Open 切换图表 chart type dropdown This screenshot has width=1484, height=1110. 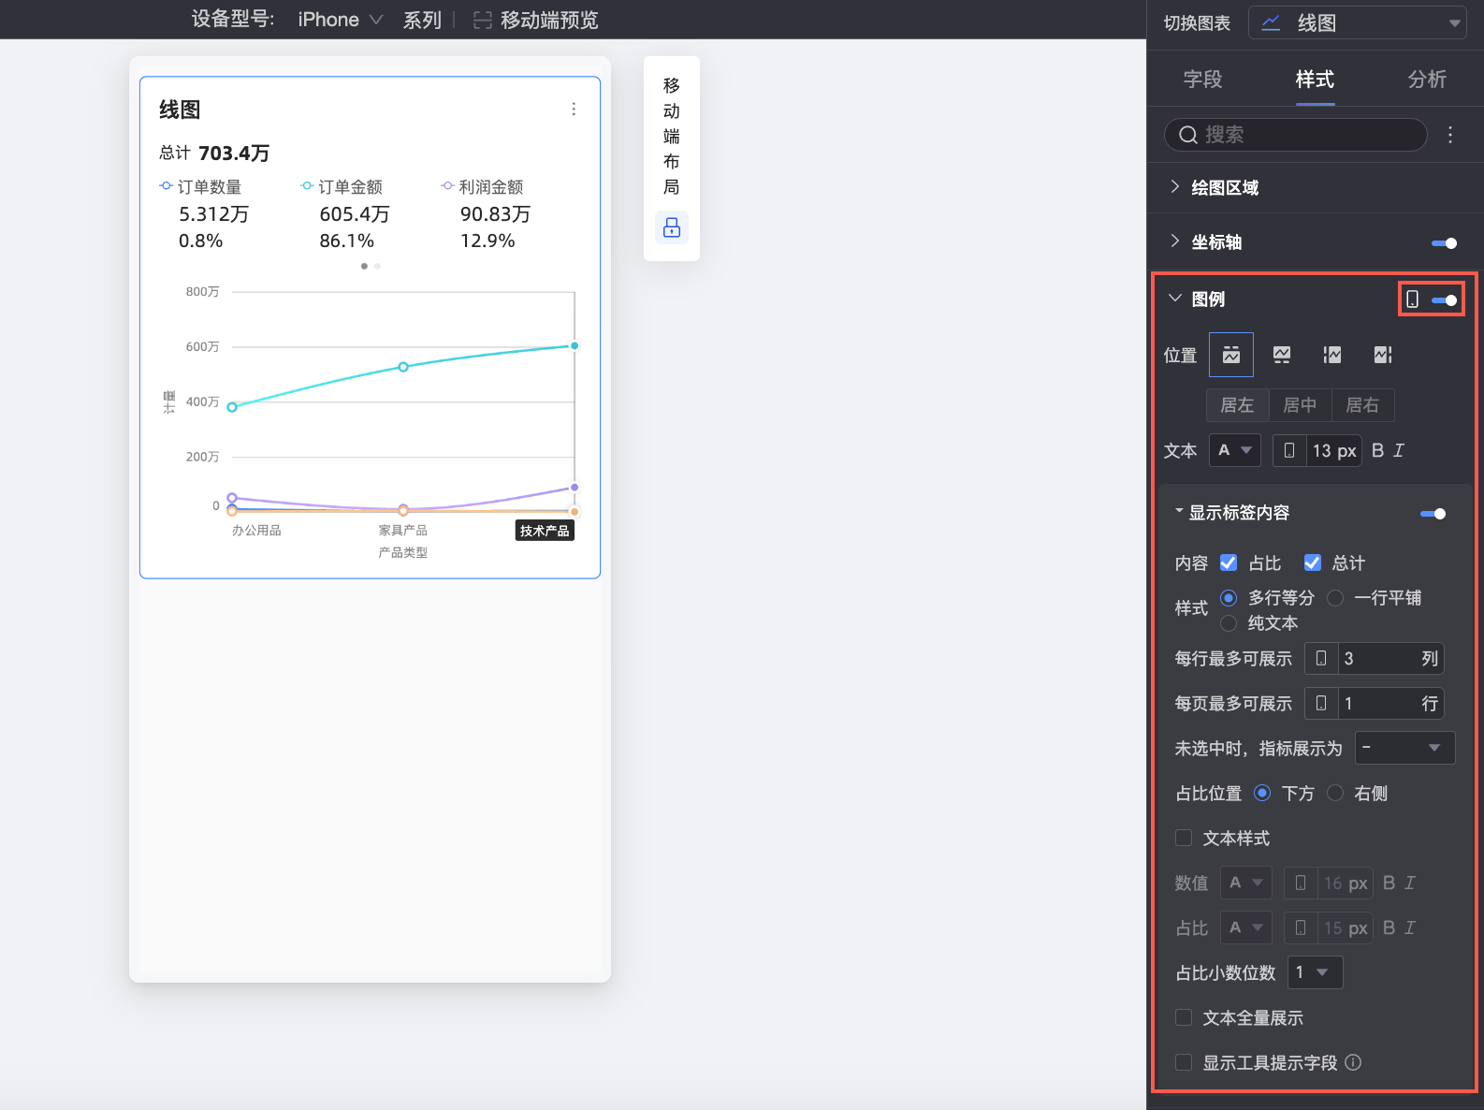1358,22
